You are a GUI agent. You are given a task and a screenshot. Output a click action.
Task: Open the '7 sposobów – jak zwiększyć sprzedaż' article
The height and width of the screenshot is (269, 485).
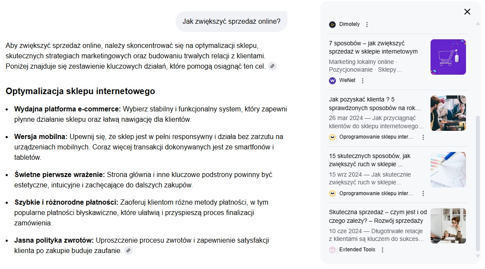click(x=373, y=47)
